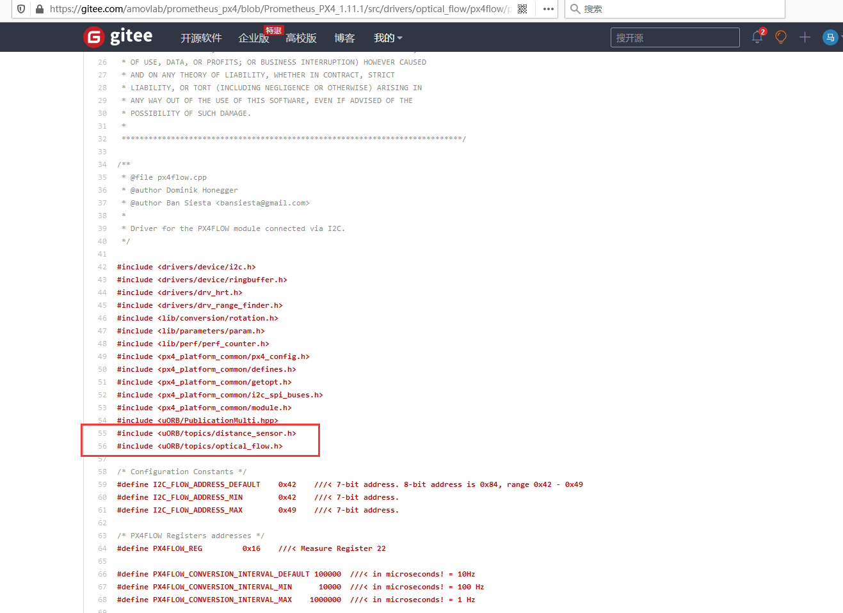Image resolution: width=843 pixels, height=613 pixels.
Task: Click the Gitee logo in the header
Action: [x=118, y=36]
